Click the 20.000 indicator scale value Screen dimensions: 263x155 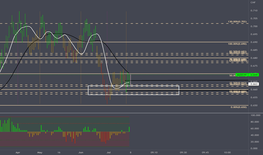point(255,142)
